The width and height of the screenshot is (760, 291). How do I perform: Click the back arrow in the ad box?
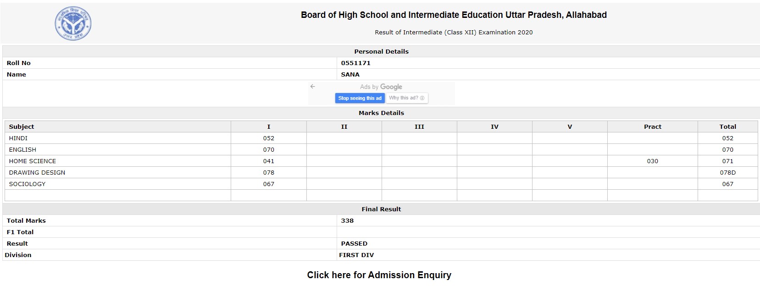[x=312, y=87]
